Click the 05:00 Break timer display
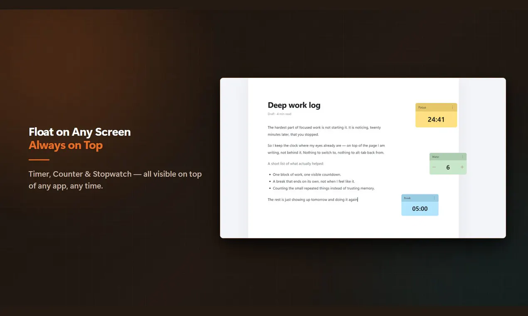Screen dimensions: 528x316 [x=420, y=209]
